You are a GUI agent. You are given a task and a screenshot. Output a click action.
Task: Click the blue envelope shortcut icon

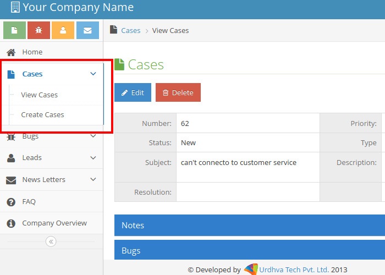coord(87,30)
